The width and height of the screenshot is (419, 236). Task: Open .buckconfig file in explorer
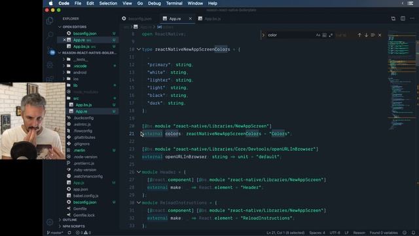[83, 118]
